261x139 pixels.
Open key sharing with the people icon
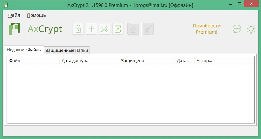click(105, 29)
